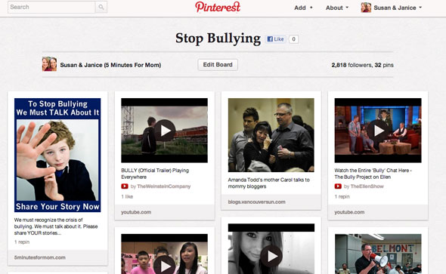This screenshot has width=446, height=274.
Task: Click 'BULLY (Official Trailer) Playing Everywhere' caption
Action: point(155,174)
